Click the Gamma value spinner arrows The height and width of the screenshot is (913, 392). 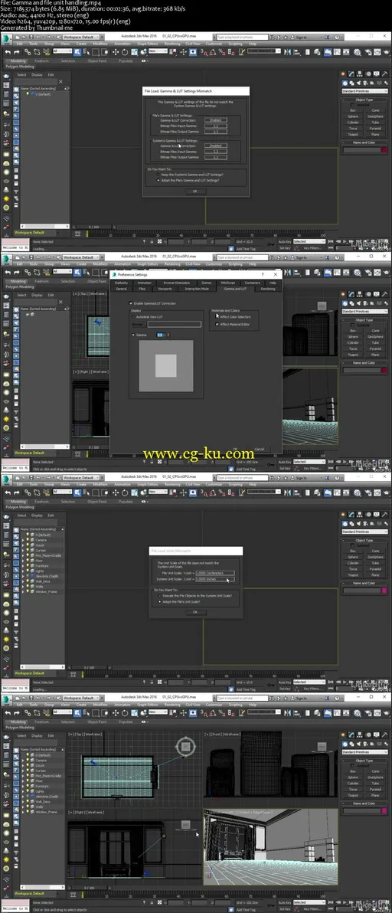click(168, 335)
